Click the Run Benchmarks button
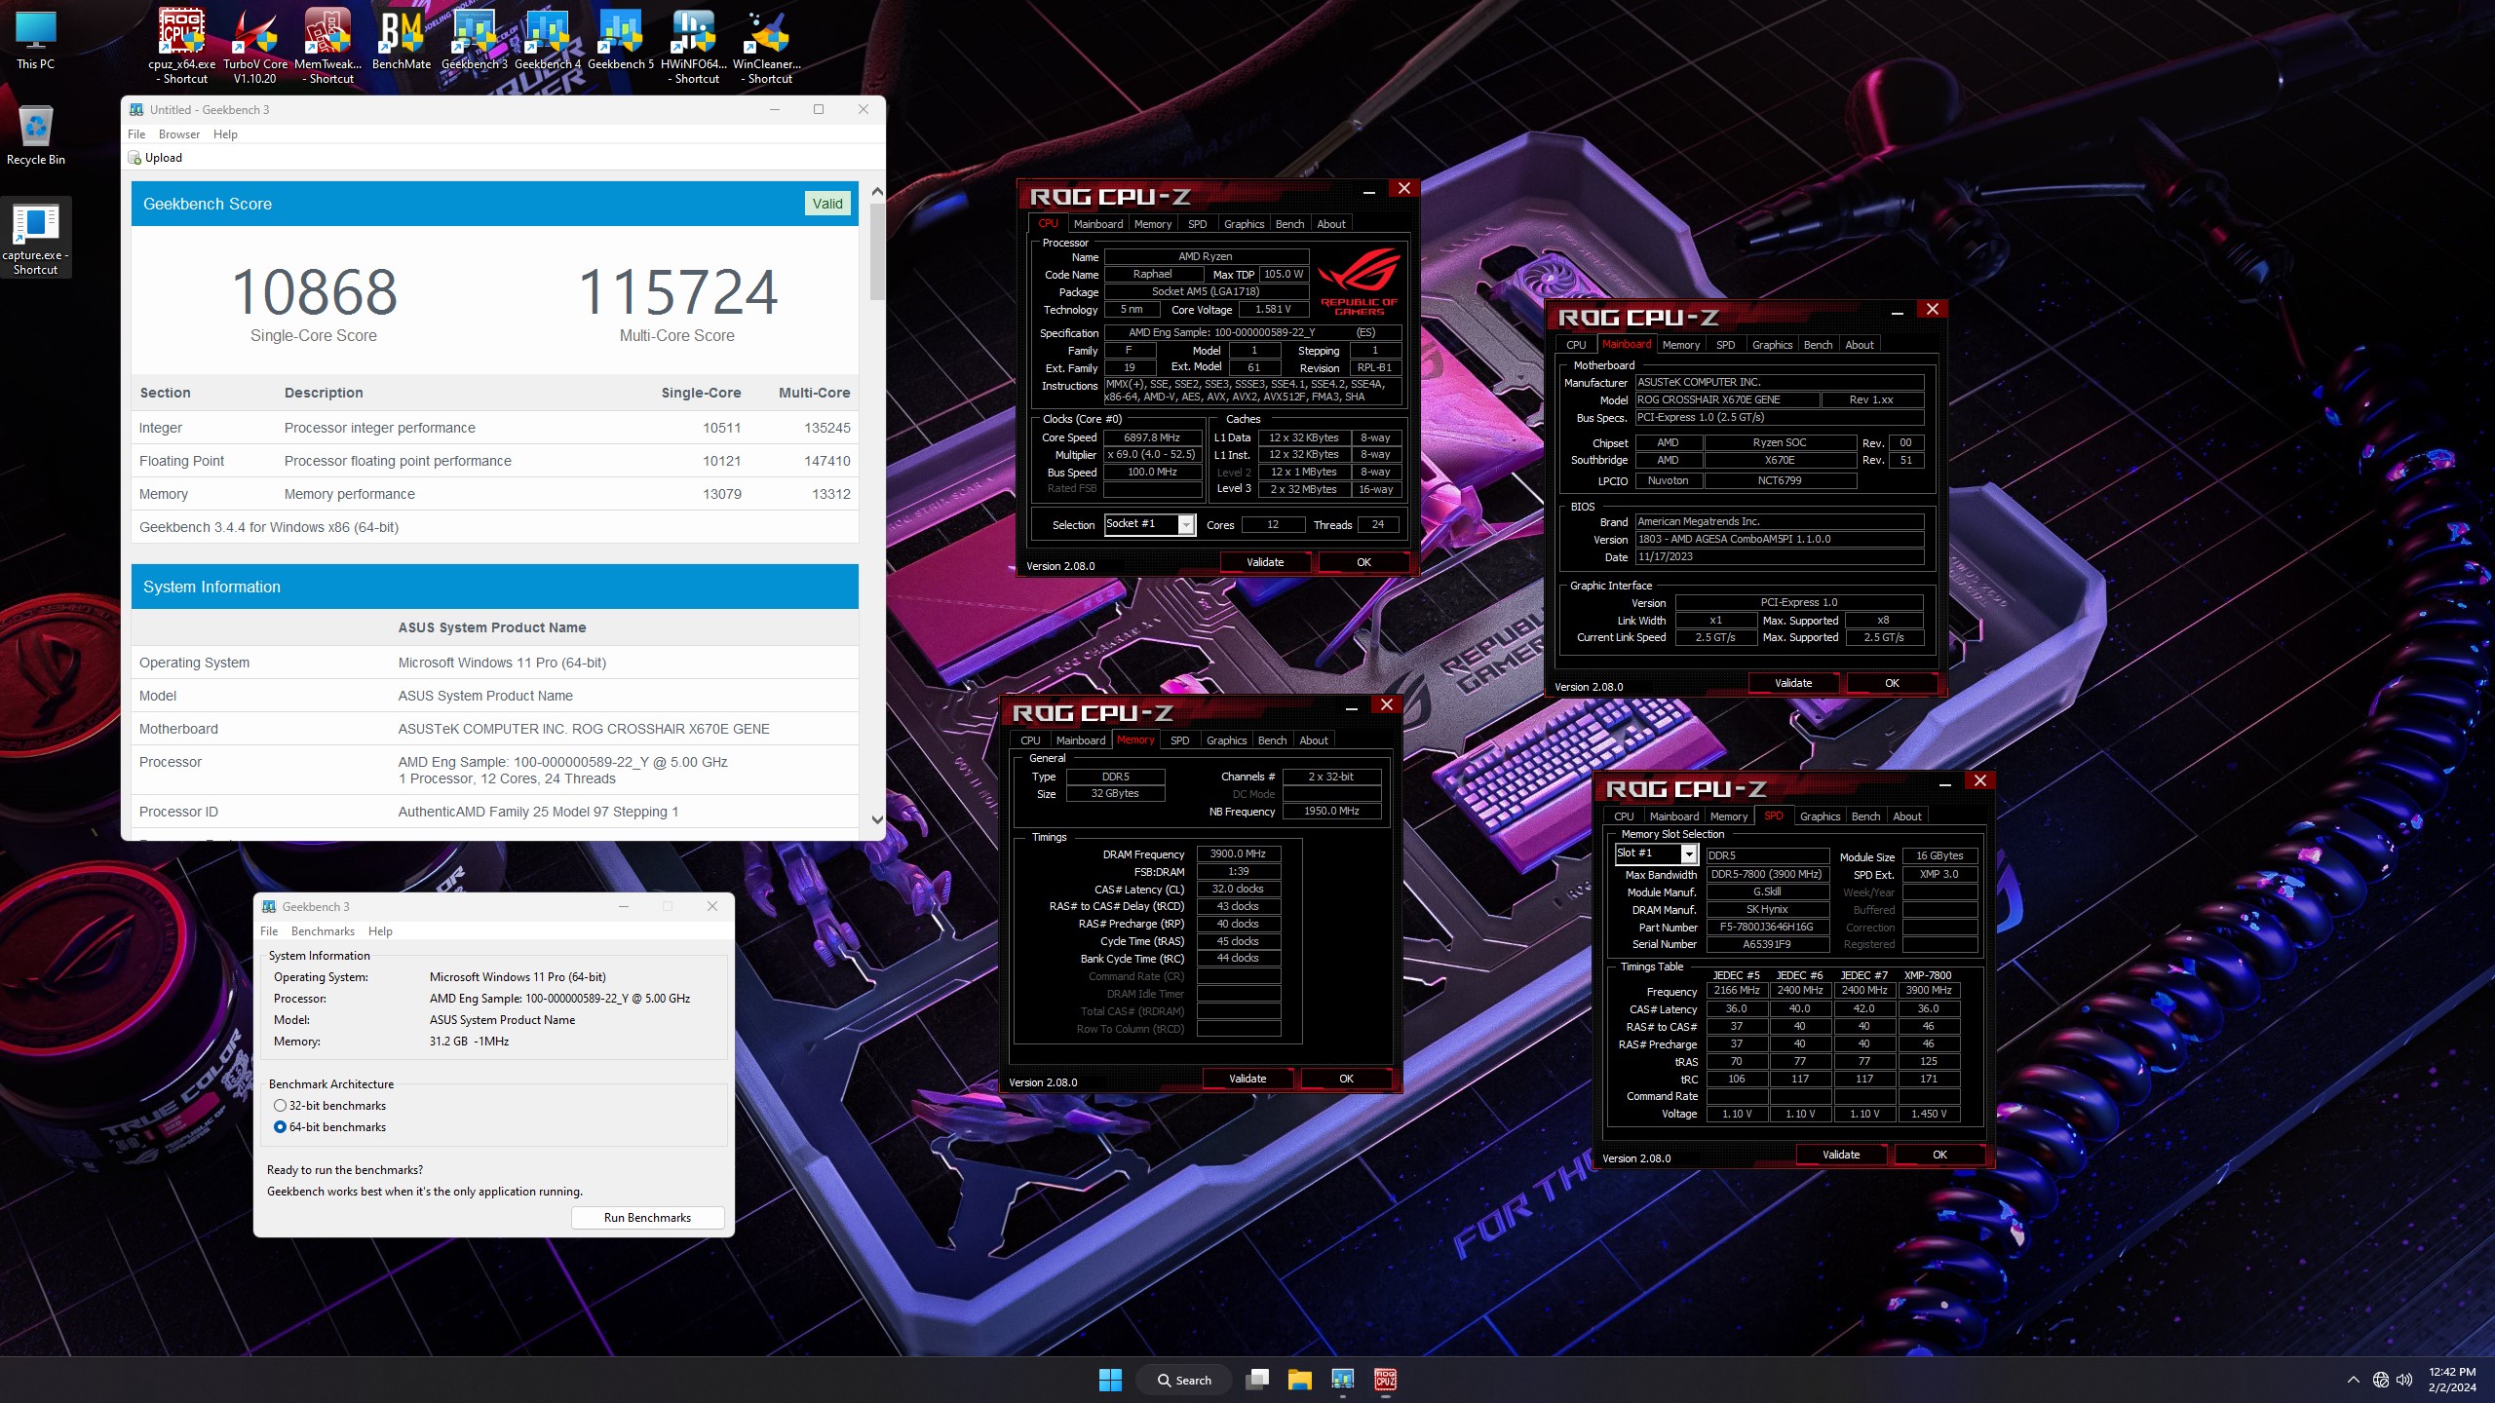This screenshot has height=1403, width=2495. (647, 1218)
